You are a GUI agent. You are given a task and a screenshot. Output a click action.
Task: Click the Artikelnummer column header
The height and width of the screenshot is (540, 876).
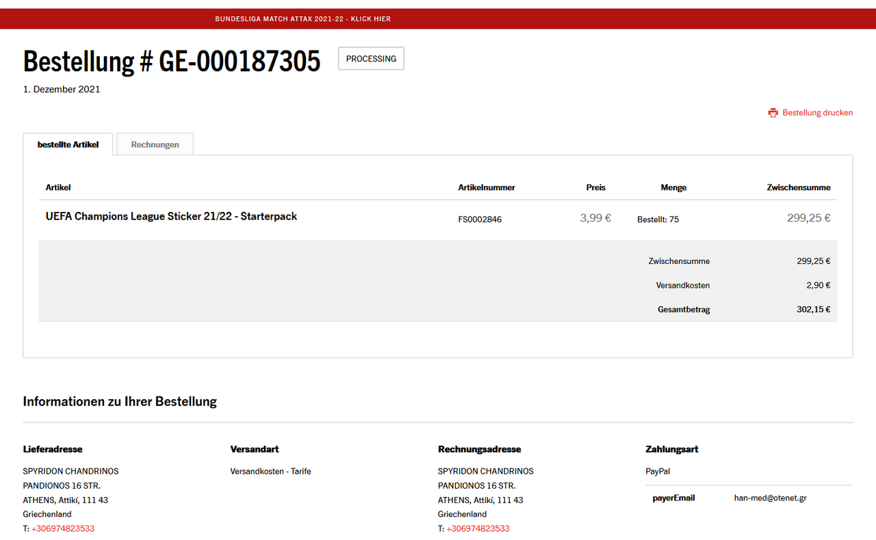(487, 187)
